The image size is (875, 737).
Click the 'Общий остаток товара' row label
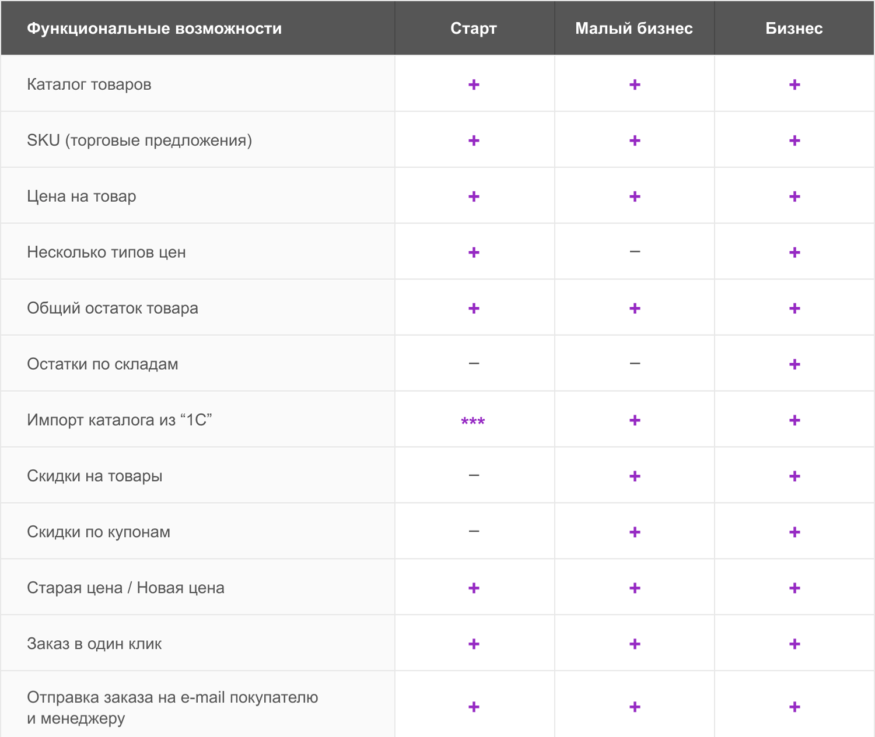[113, 308]
